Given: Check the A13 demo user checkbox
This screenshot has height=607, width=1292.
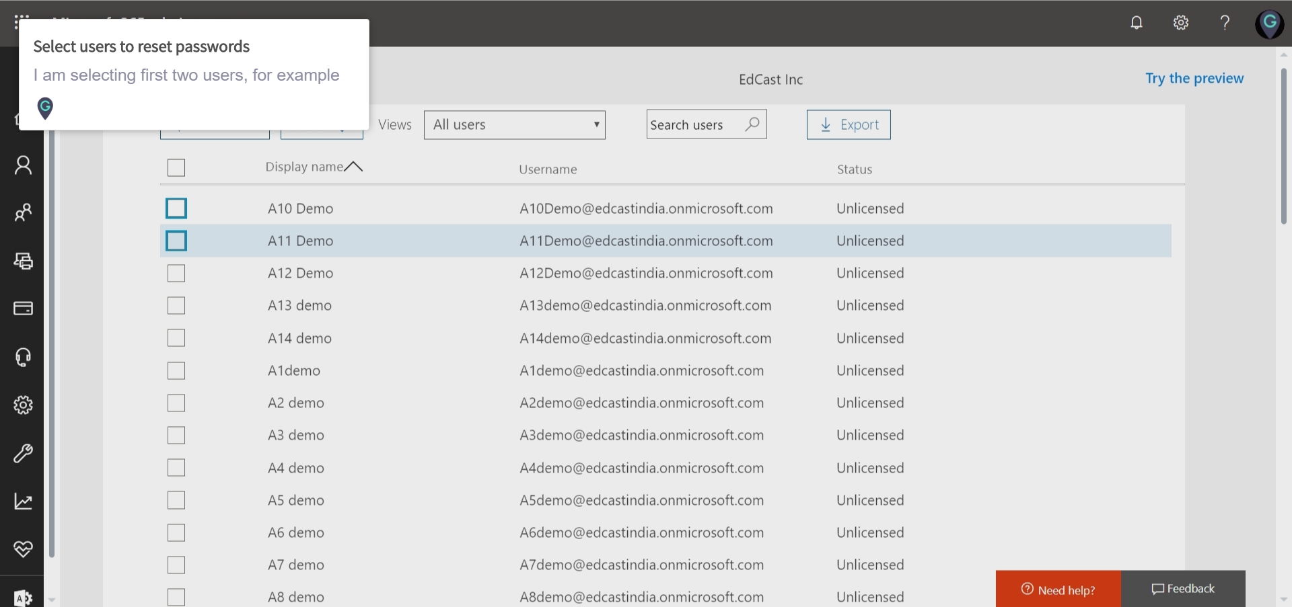Looking at the screenshot, I should [176, 305].
